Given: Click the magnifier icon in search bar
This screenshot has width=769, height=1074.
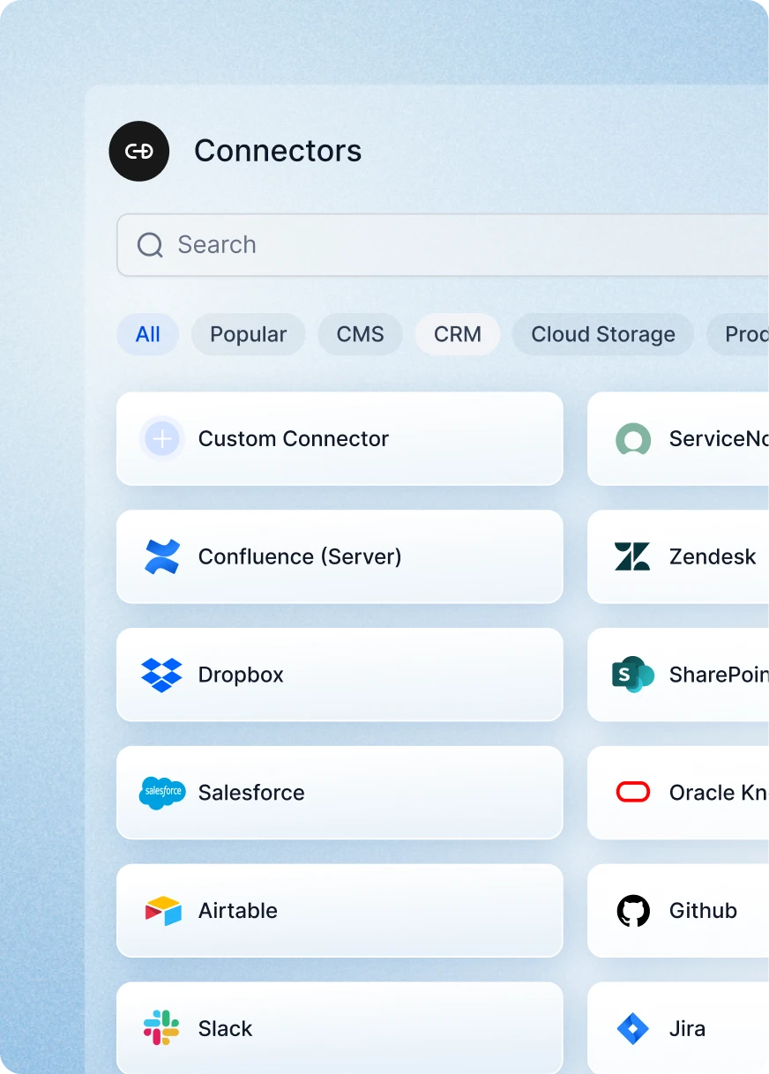Looking at the screenshot, I should pyautogui.click(x=150, y=245).
